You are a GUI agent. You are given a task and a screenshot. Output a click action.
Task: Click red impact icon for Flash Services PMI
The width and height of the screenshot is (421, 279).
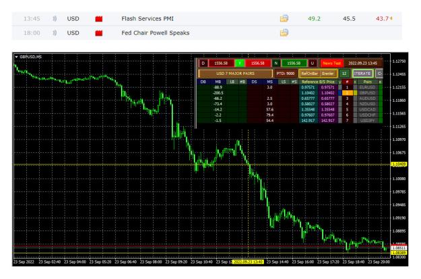99,18
